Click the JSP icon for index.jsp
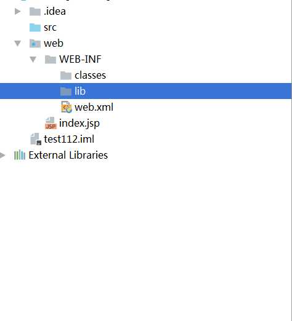Viewport: 292px width, 321px height. point(51,123)
